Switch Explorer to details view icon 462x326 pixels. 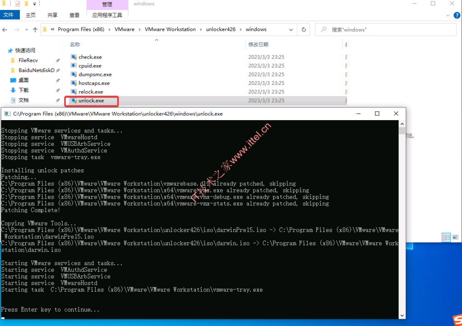coord(446,238)
